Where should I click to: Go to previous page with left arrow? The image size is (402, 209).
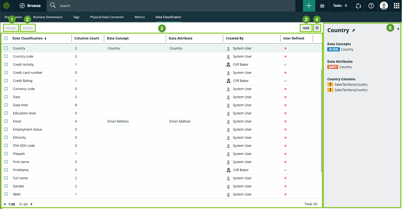tap(5, 204)
